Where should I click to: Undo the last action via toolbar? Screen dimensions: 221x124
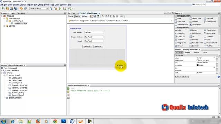[x=21, y=9]
